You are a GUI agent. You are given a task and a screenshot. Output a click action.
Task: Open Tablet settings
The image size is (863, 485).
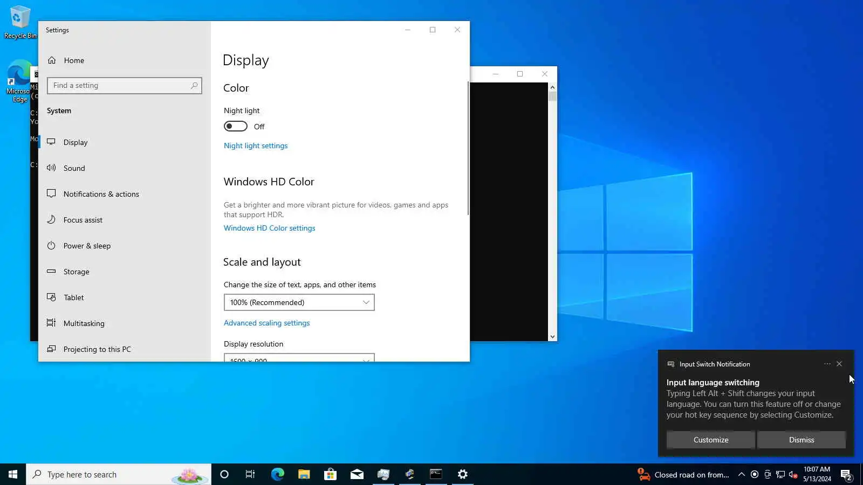pos(124,297)
